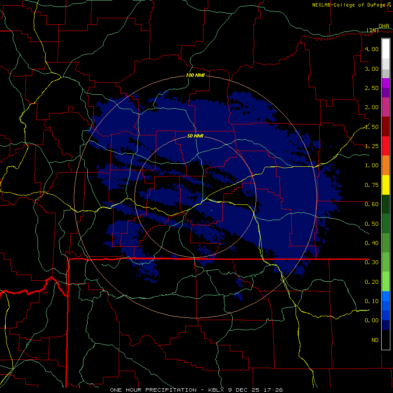Click the 50 NMI range ring label
The height and width of the screenshot is (393, 393).
pos(195,136)
